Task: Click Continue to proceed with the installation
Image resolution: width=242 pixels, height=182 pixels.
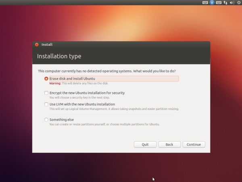Action: click(x=194, y=144)
